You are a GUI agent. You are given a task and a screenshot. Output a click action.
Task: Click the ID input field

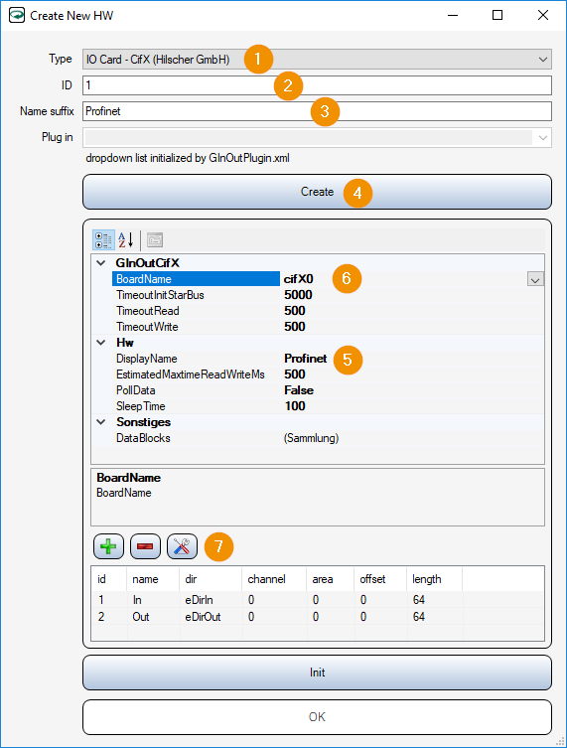tap(317, 85)
